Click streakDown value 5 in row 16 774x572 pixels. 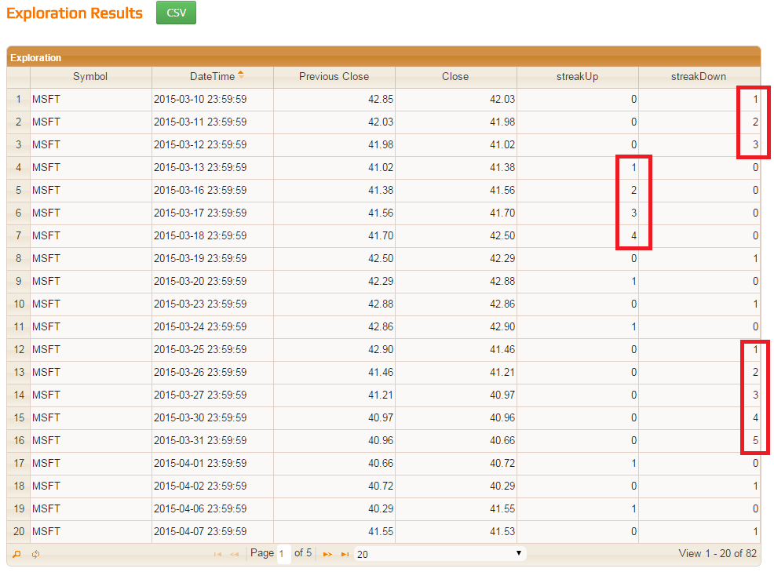point(755,439)
